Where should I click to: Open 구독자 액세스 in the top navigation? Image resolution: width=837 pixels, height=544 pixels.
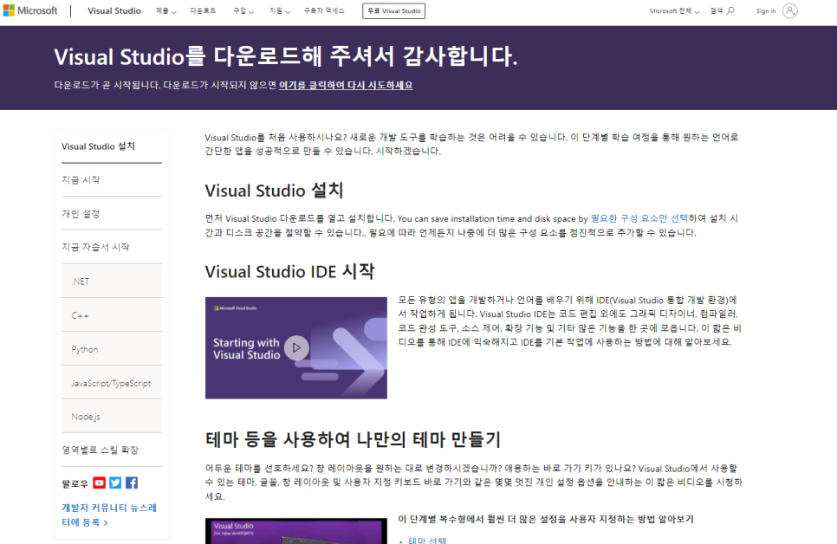(324, 10)
